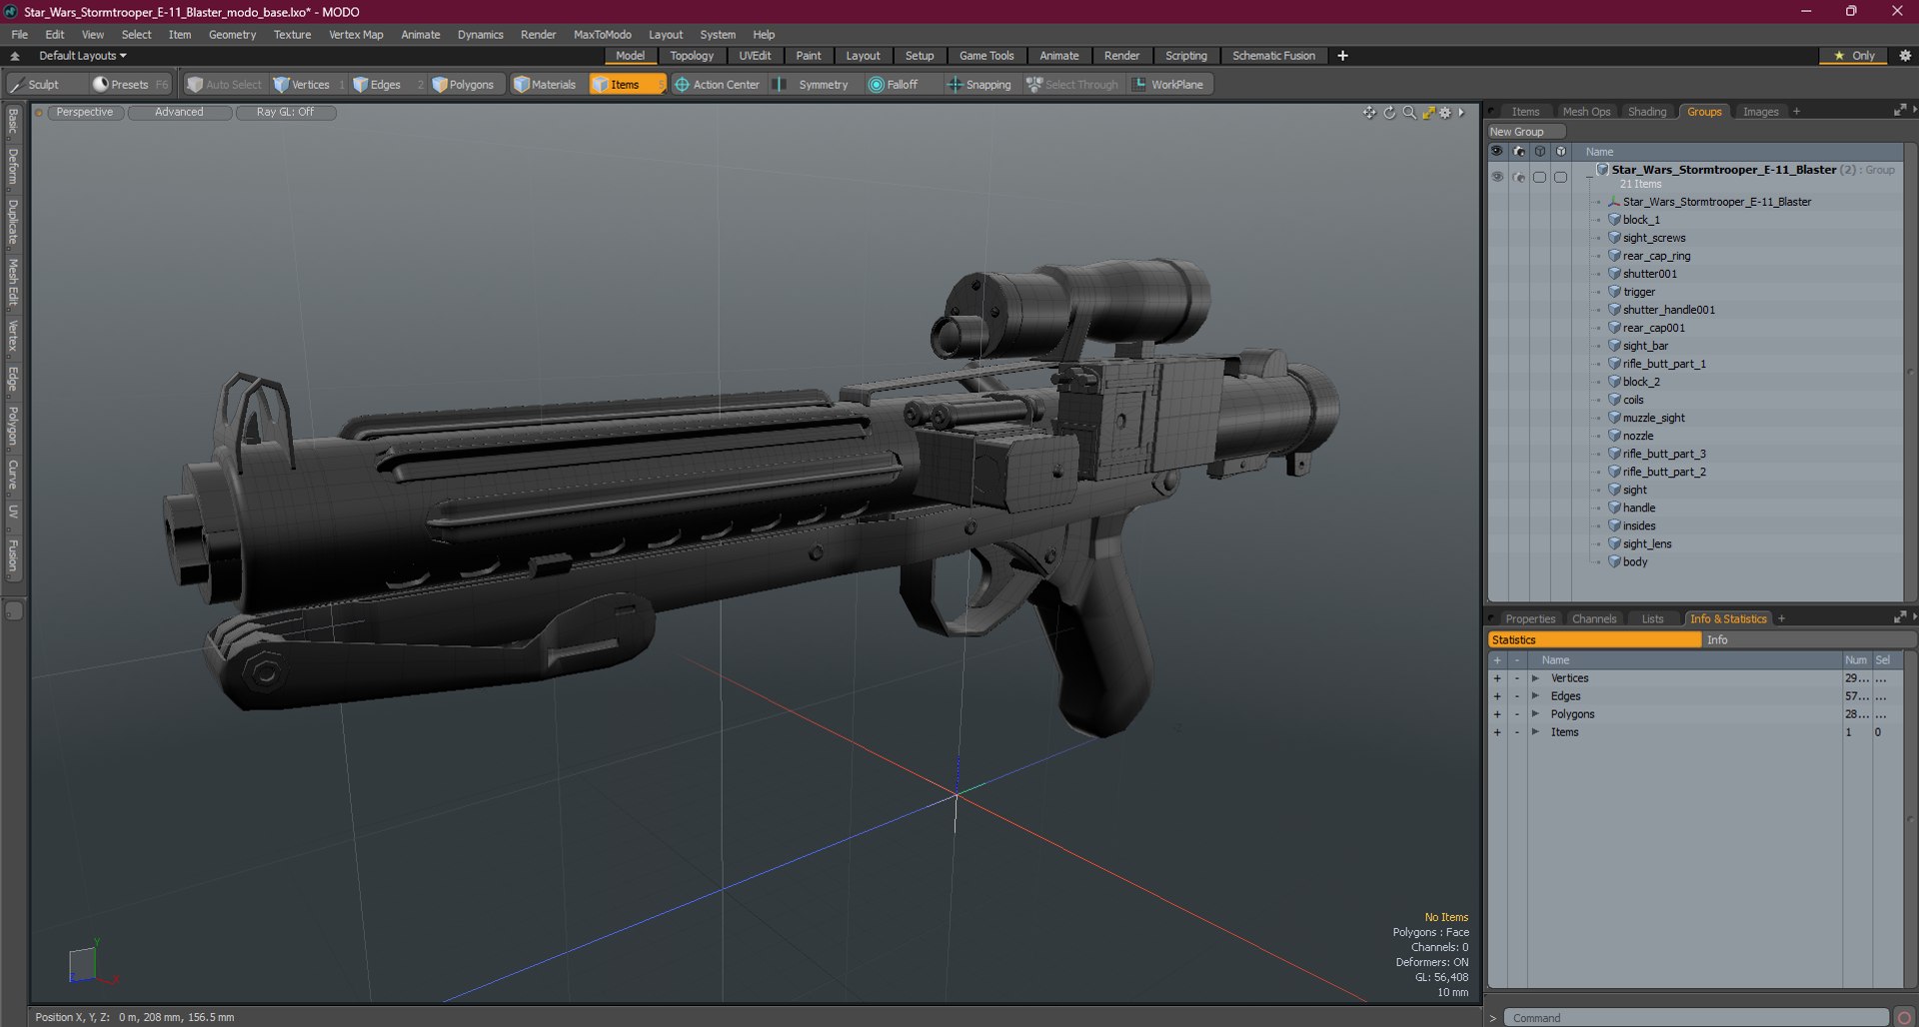
Task: Click the mesh icon next to body
Action: point(1614,561)
